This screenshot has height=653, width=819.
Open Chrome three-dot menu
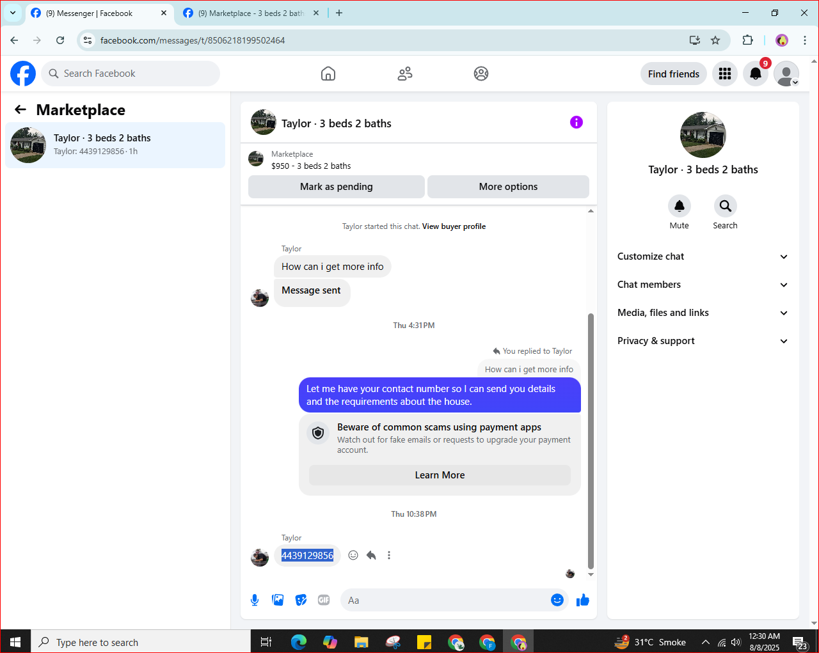click(x=805, y=40)
